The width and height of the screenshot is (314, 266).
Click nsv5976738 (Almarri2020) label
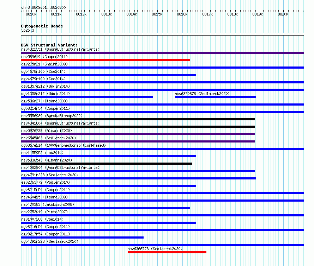tap(47, 131)
